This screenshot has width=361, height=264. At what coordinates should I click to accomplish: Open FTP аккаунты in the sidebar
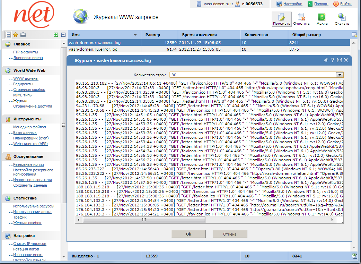(25, 52)
